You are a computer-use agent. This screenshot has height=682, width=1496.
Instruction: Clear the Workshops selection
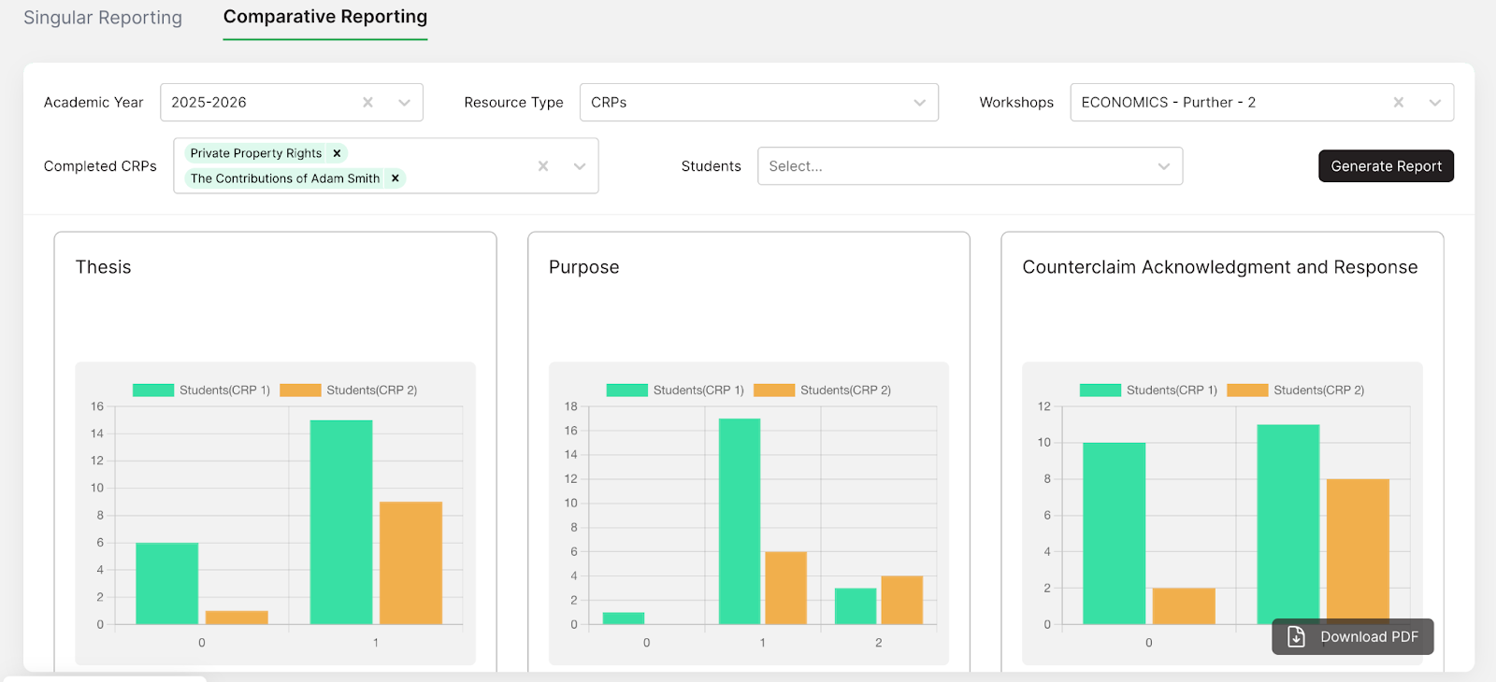1398,103
